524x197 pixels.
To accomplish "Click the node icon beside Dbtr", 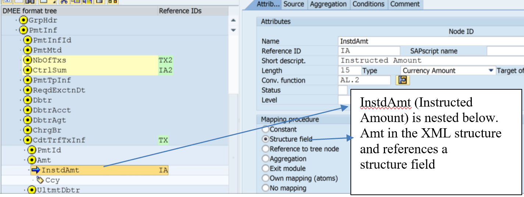I will [x=27, y=100].
